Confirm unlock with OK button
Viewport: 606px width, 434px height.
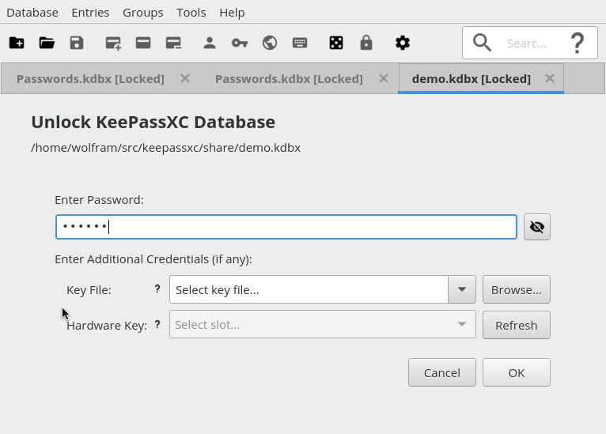click(517, 372)
